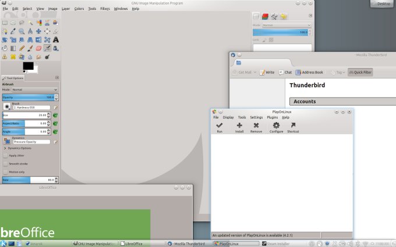Open the brush preview picker
Viewport: 396px width, 247px height.
coord(7,106)
